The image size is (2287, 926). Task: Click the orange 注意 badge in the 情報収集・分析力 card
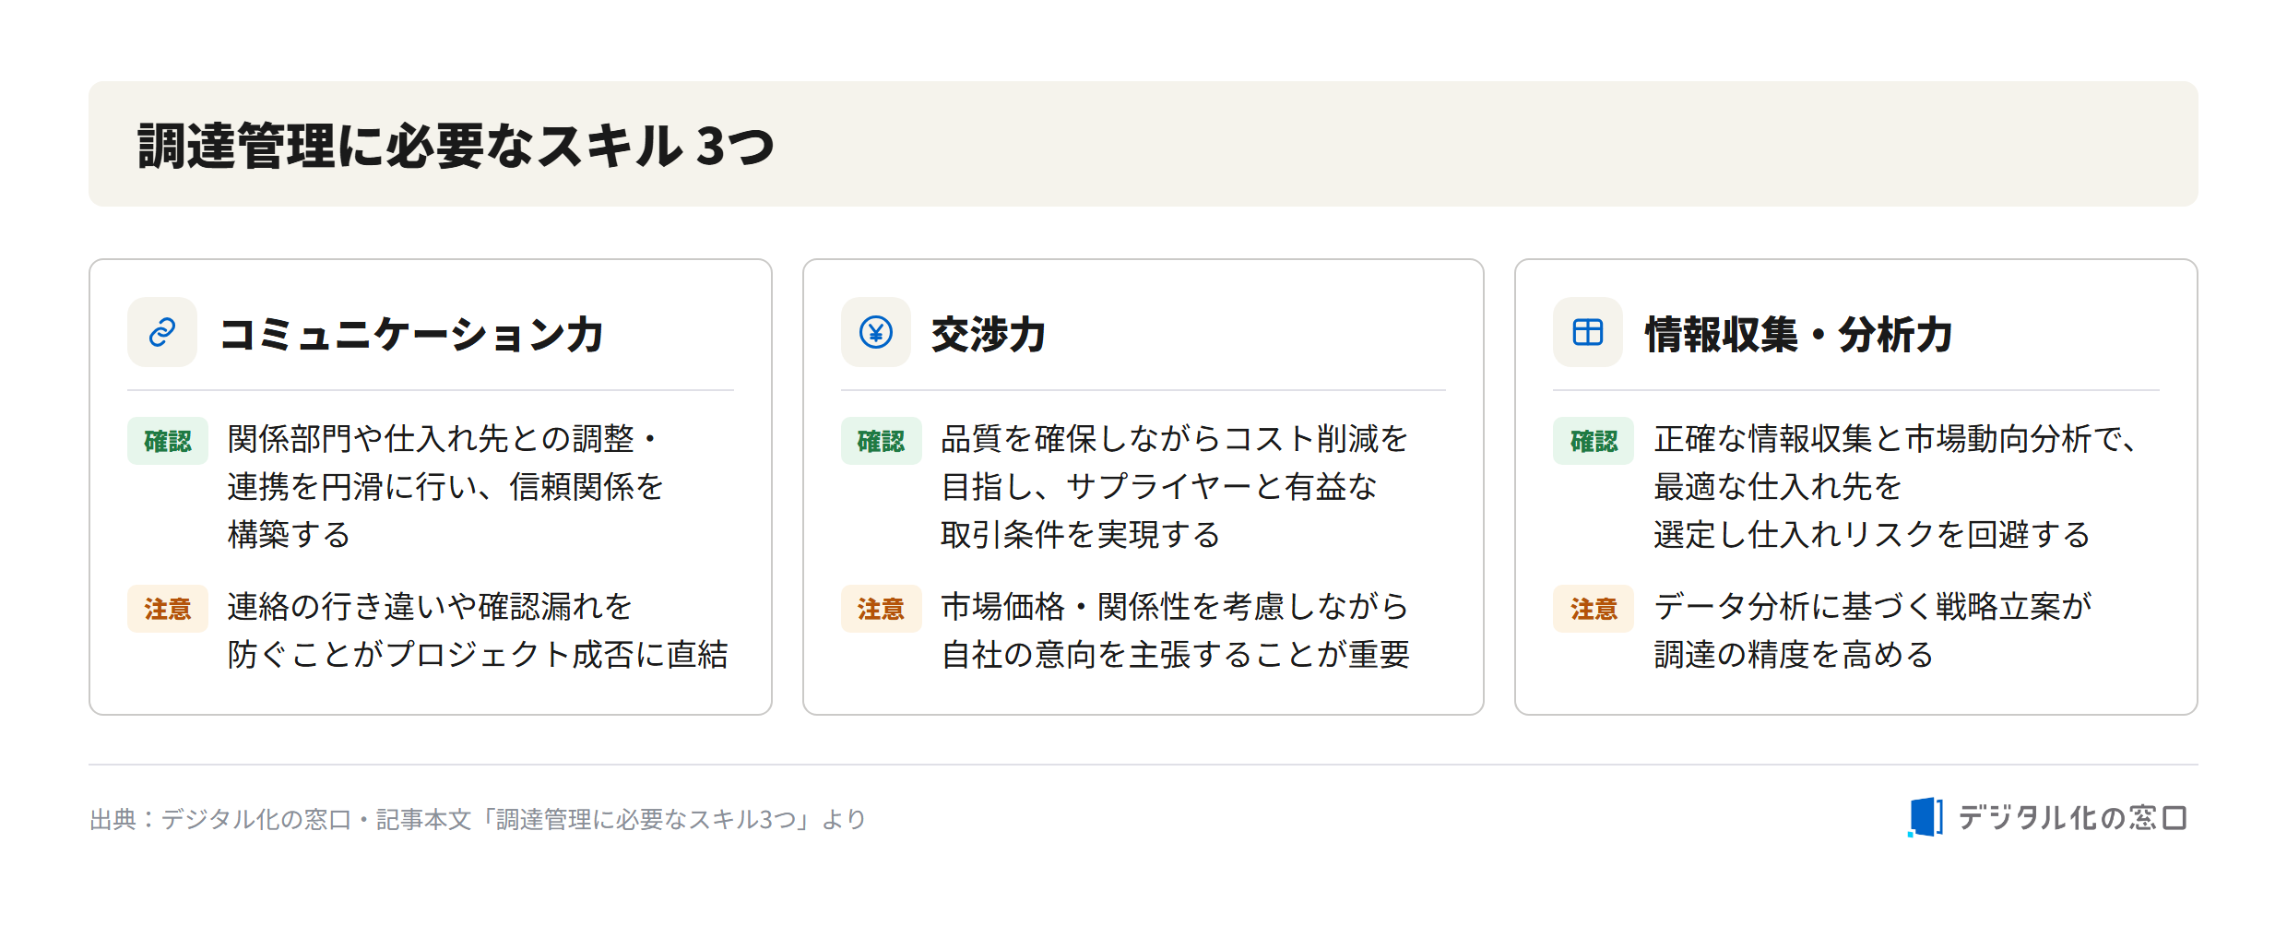[x=1594, y=609]
